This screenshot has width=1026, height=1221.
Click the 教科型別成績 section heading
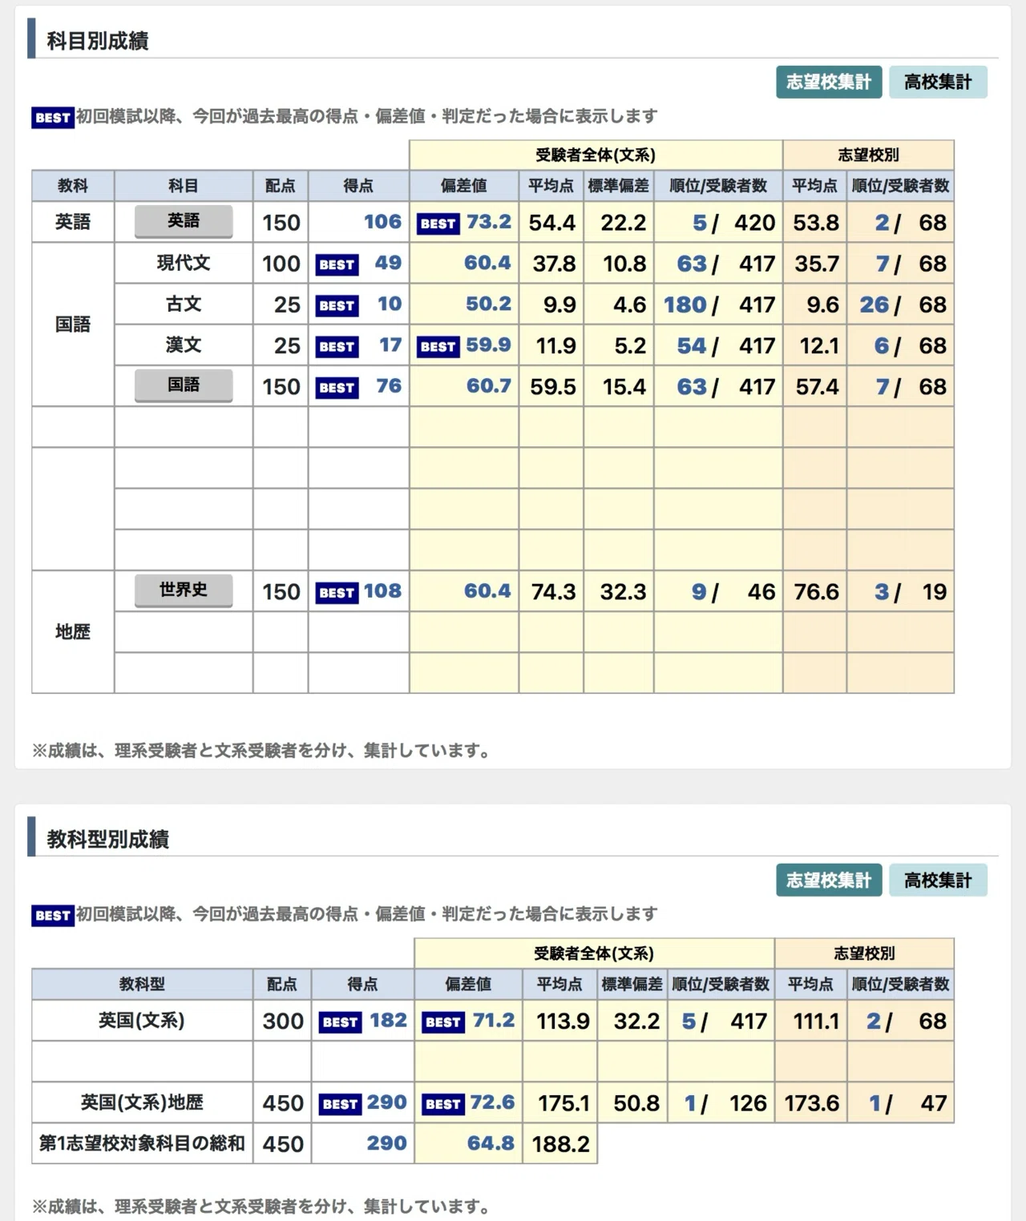108,839
